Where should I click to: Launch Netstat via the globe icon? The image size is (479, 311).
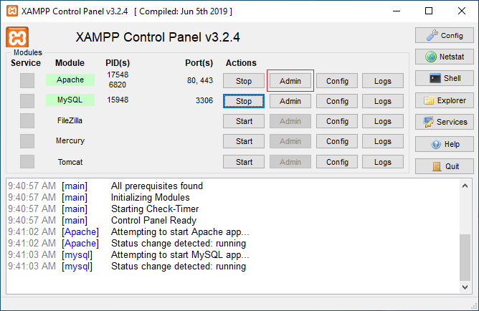(x=444, y=57)
